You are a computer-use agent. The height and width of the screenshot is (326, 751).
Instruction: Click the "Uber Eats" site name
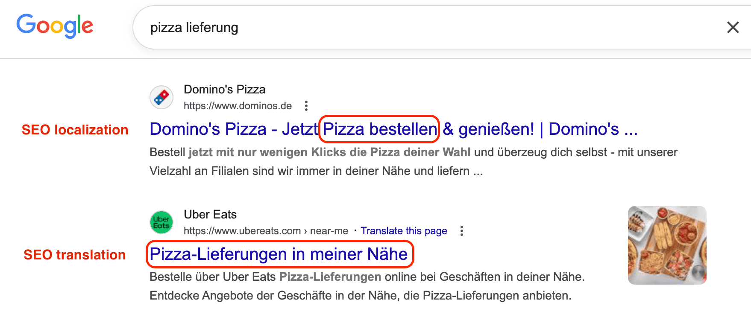[x=210, y=215]
